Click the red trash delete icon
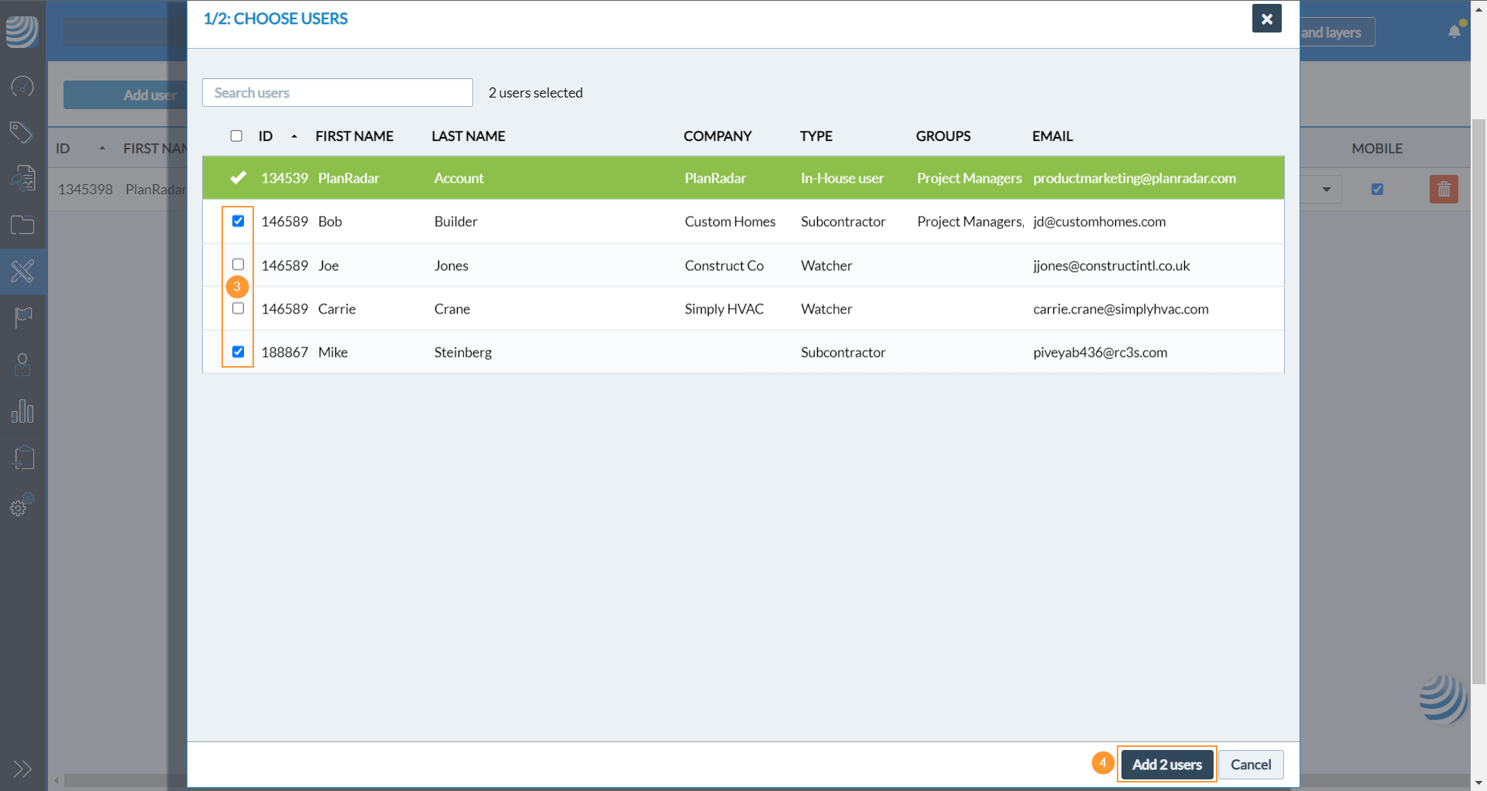Screen dimensions: 1487x791 pos(1444,190)
